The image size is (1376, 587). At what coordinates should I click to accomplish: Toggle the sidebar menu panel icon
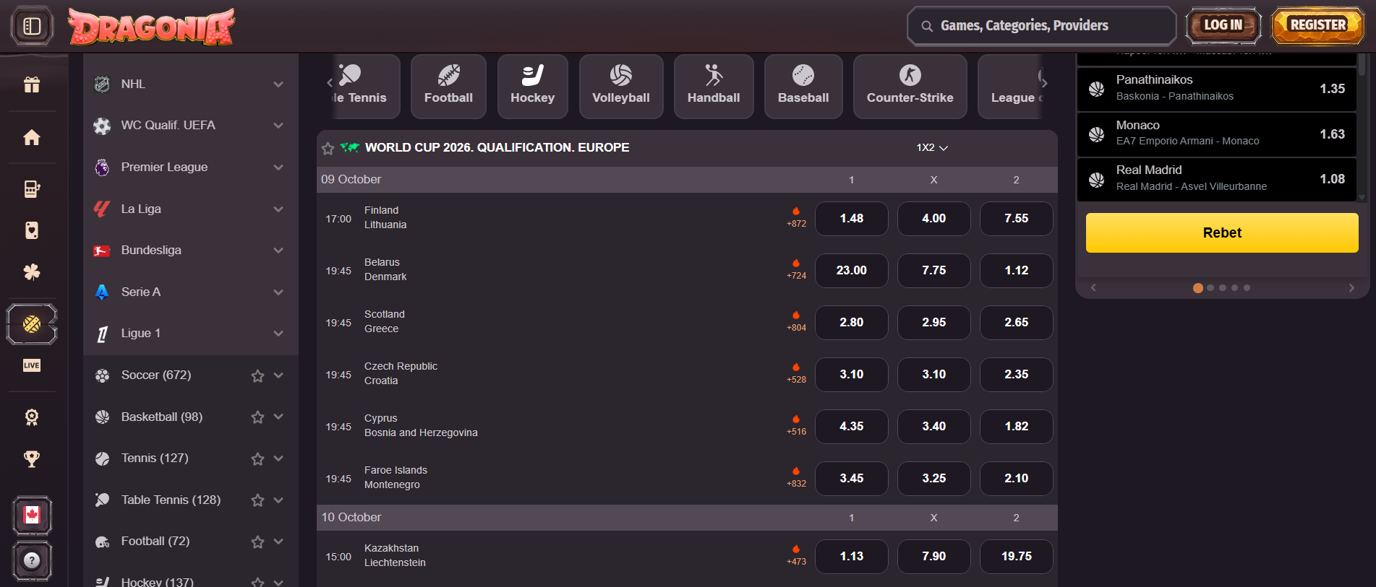(x=32, y=26)
